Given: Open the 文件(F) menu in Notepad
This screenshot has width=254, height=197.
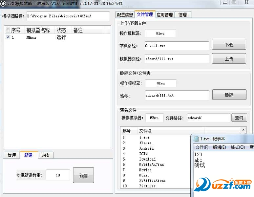Looking at the screenshot, I should click(x=202, y=147).
